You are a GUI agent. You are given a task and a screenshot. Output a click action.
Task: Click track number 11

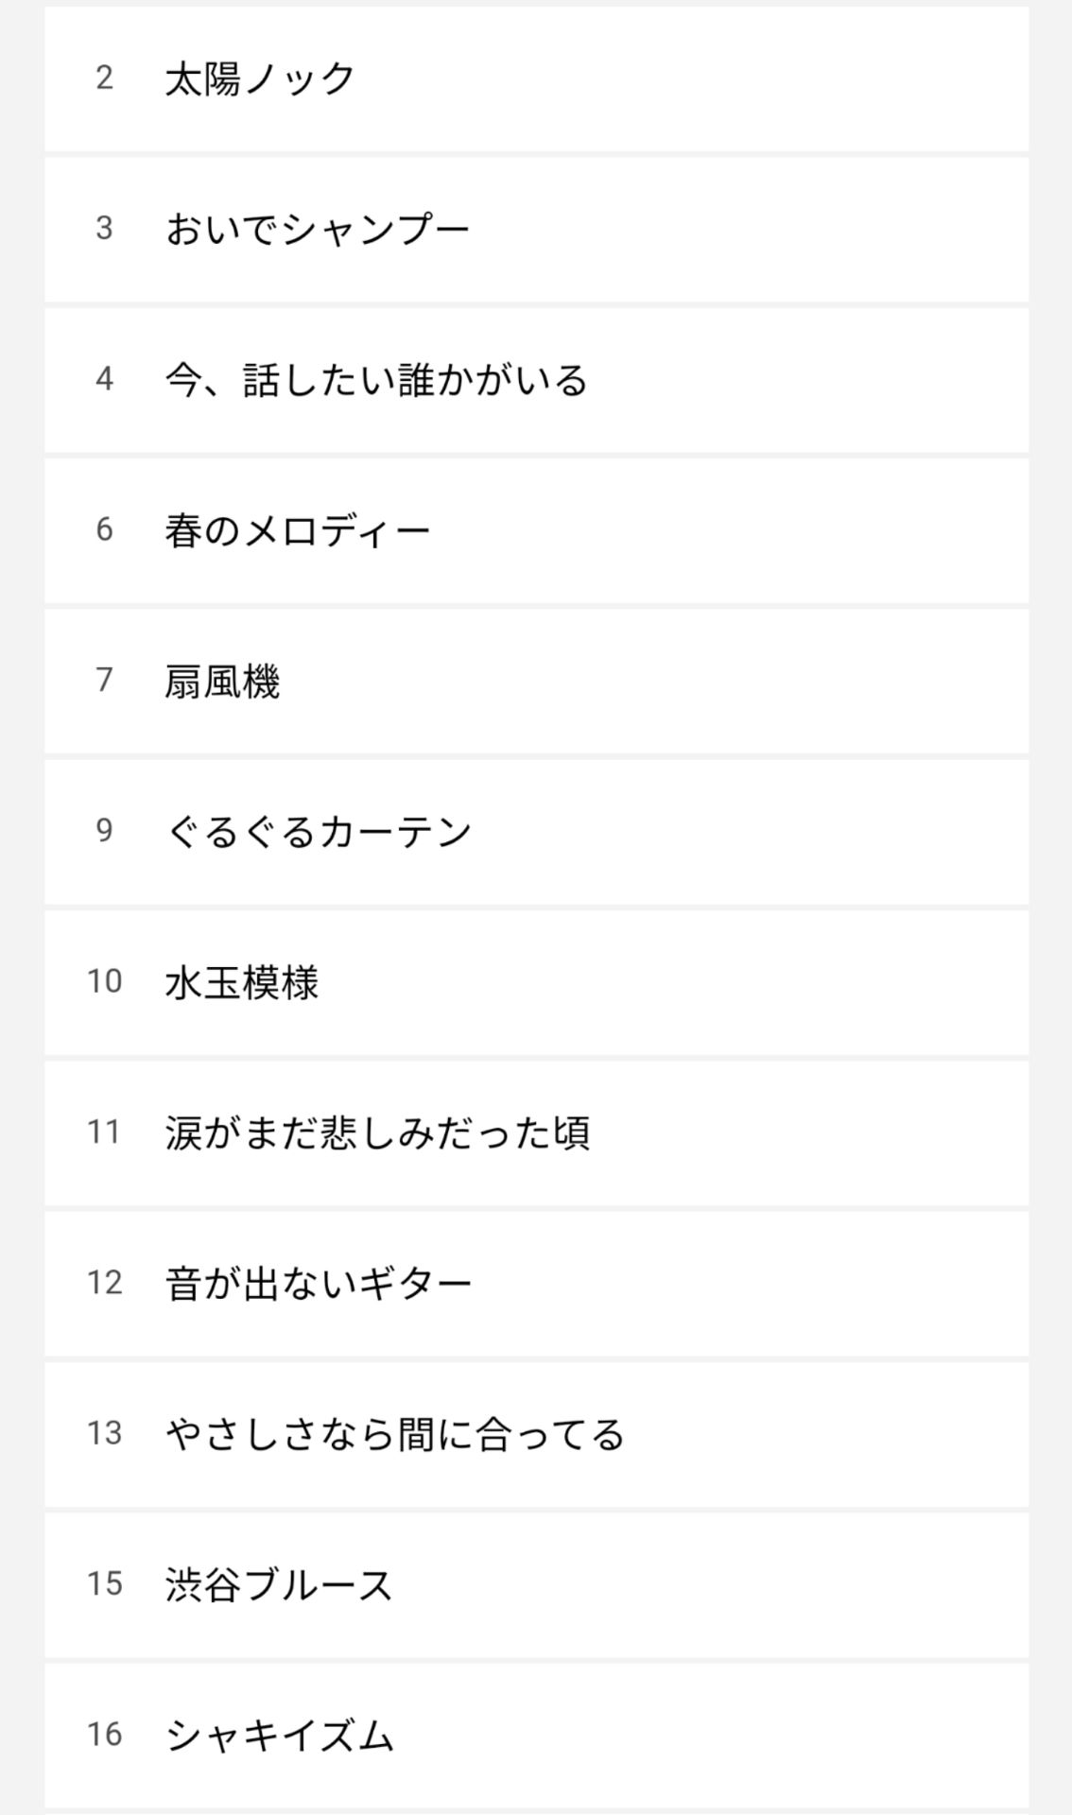(x=104, y=1132)
